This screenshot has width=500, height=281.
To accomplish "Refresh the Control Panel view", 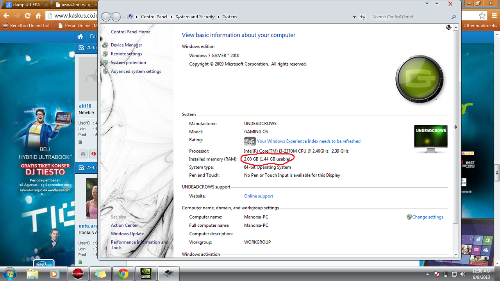I will (x=363, y=17).
